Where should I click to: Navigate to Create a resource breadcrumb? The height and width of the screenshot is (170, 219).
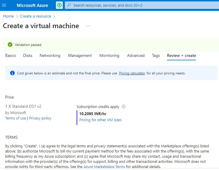pyautogui.click(x=35, y=16)
